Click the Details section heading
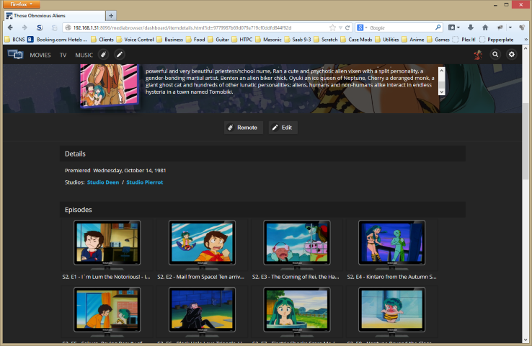Viewport: 532px width, 346px height. click(x=75, y=154)
